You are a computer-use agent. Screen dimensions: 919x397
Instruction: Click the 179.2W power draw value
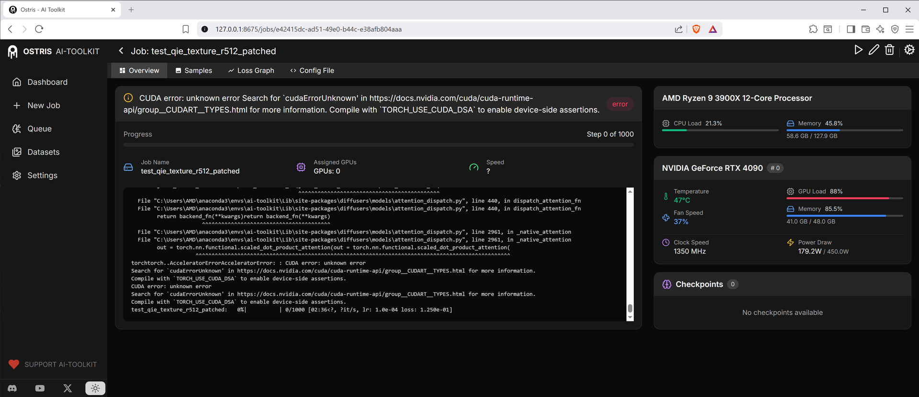coord(810,252)
